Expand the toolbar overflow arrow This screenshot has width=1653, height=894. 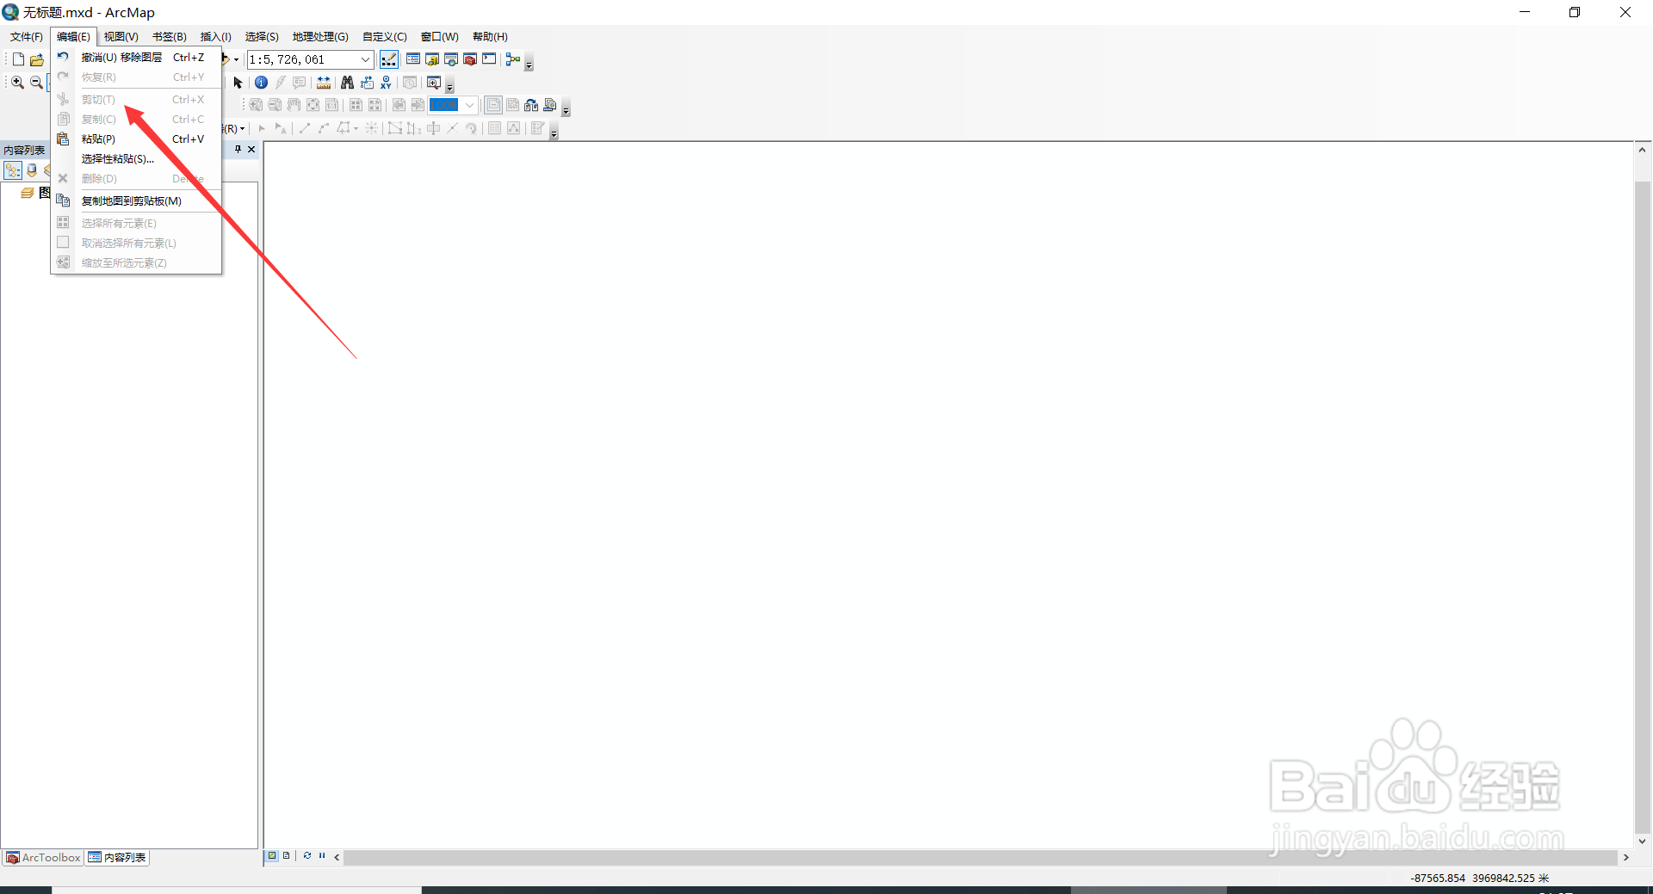[529, 66]
